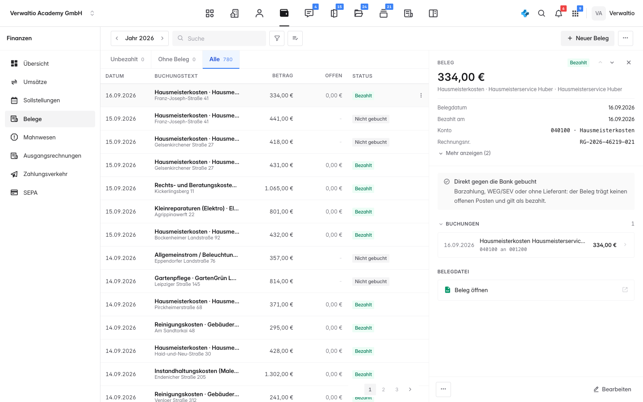The width and height of the screenshot is (643, 402).
Task: Open global search magnifier icon
Action: (542, 13)
